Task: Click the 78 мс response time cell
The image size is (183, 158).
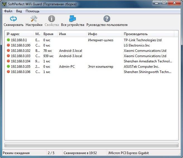Action: tap(47, 51)
